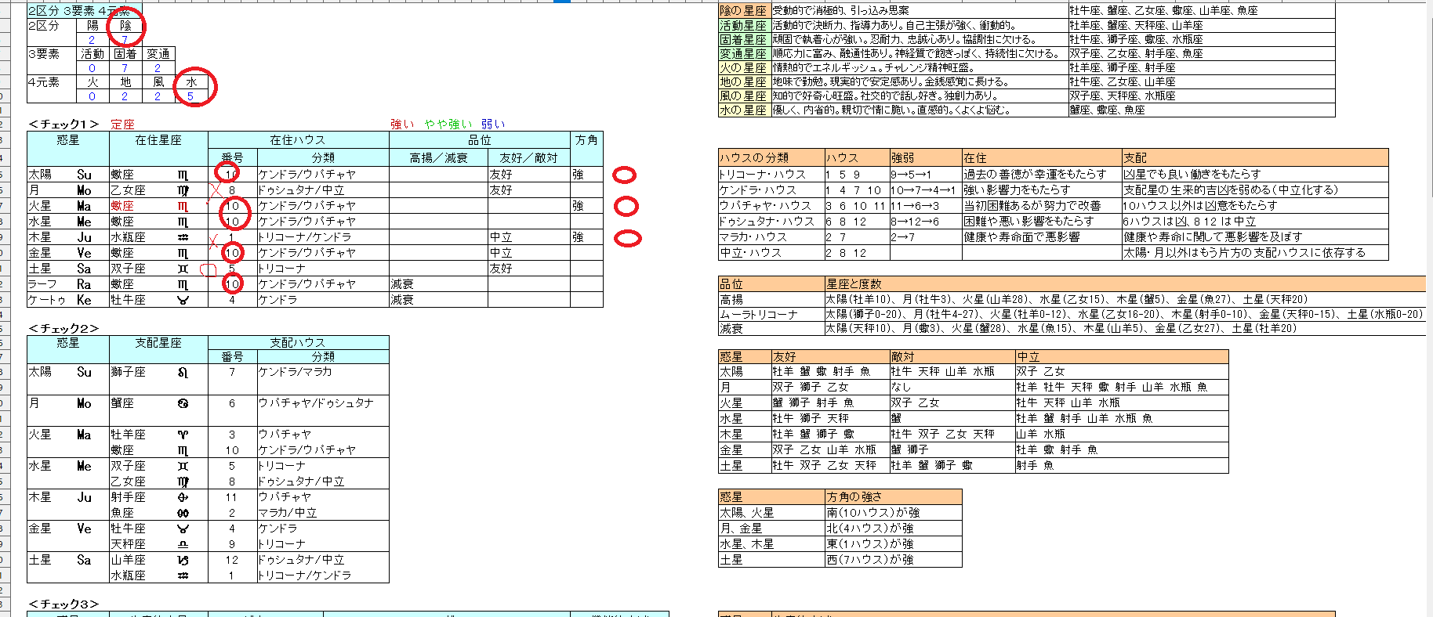Select the Libra symbol beside 天秤座
This screenshot has width=1433, height=617.
pos(183,544)
